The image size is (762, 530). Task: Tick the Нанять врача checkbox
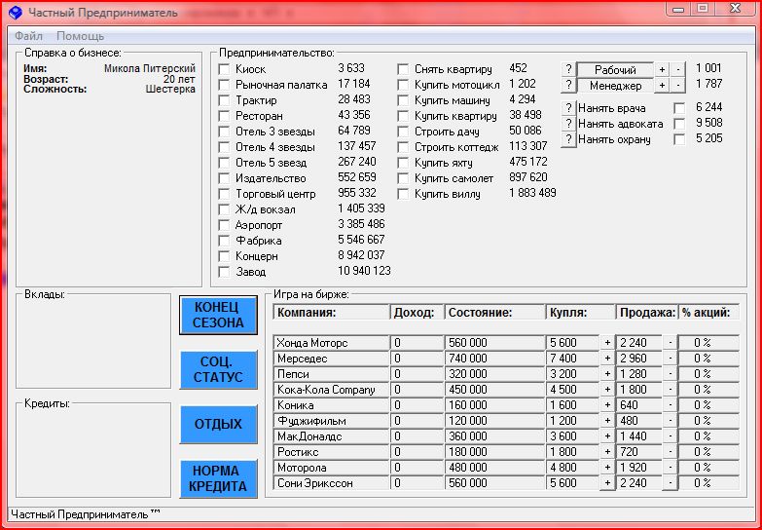coord(679,108)
